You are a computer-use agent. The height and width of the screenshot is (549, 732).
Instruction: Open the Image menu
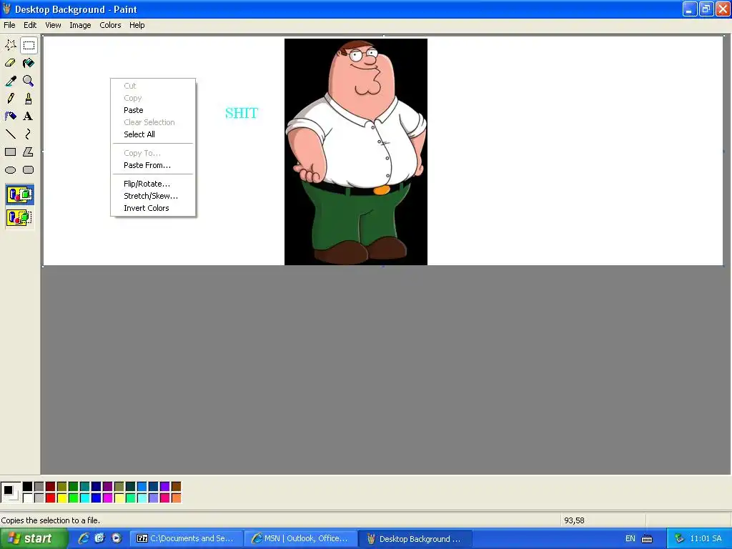(x=80, y=25)
